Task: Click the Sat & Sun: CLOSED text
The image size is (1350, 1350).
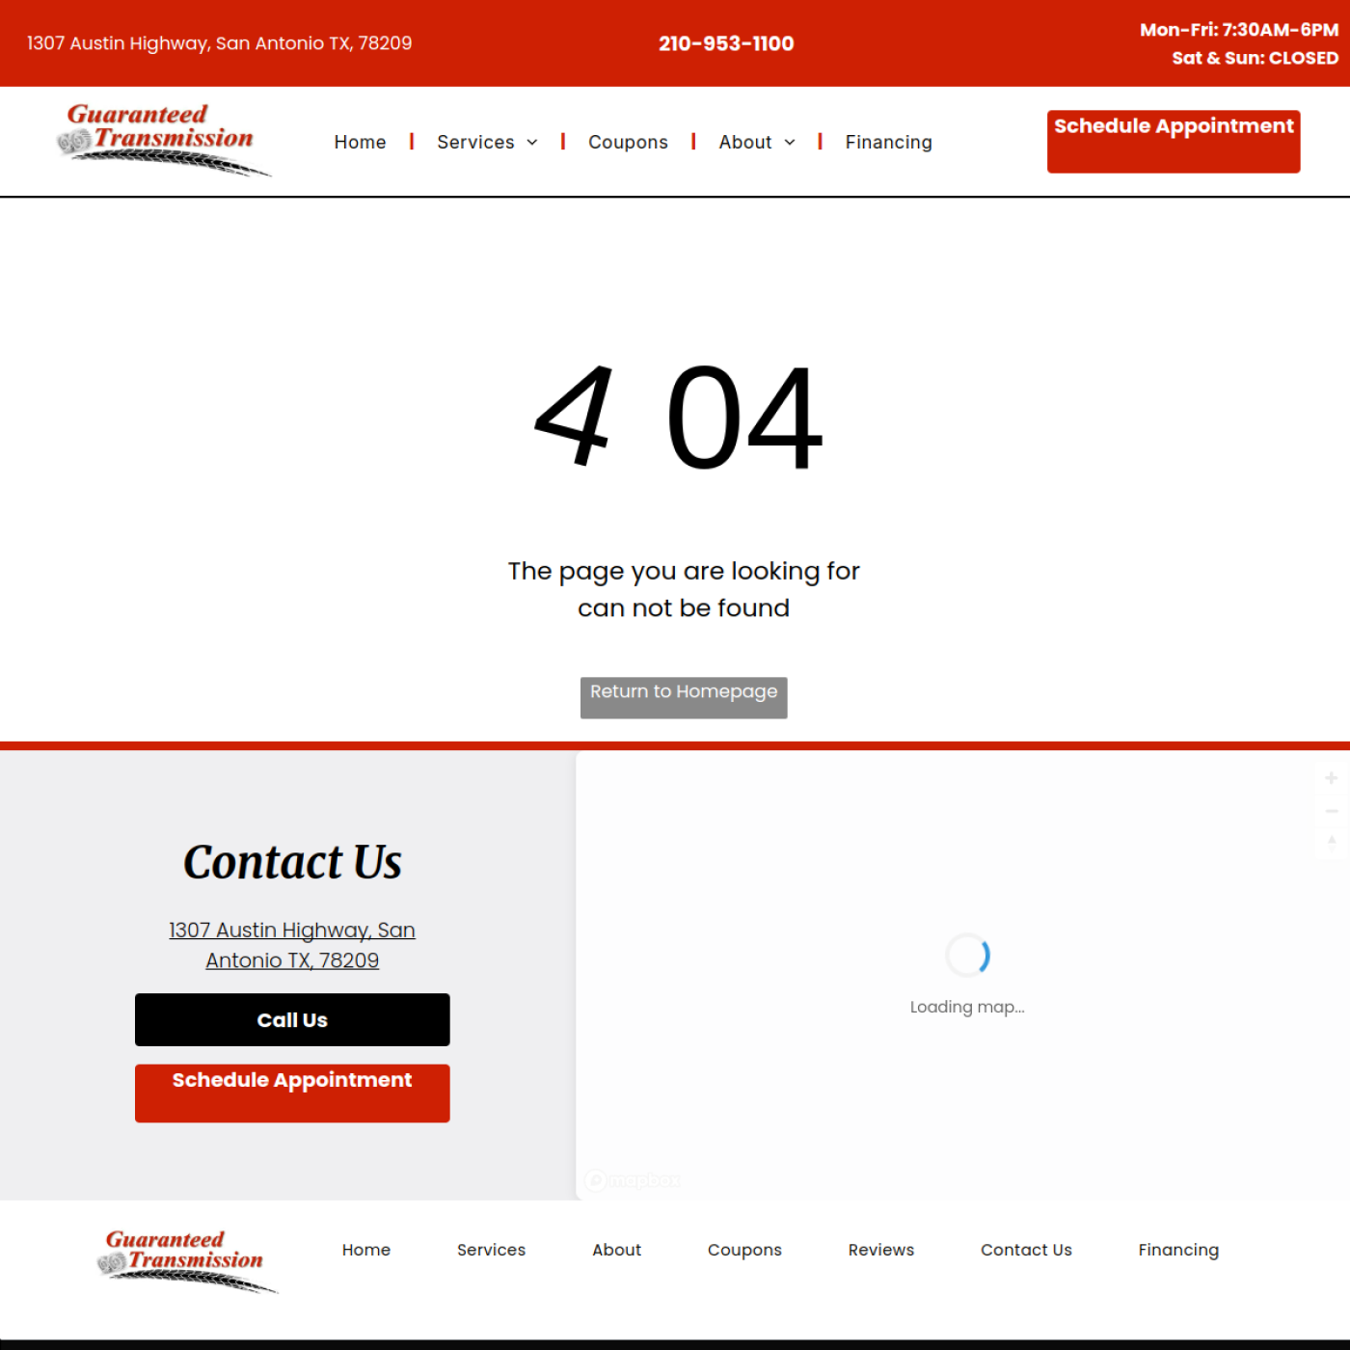Action: click(1255, 58)
